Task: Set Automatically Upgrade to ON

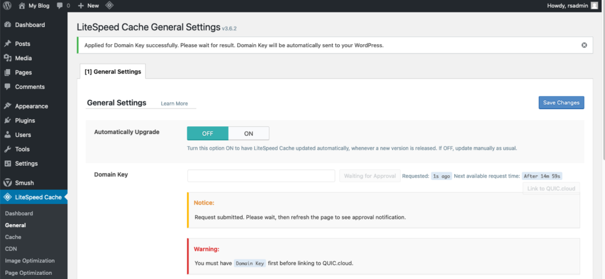Action: pyautogui.click(x=249, y=133)
